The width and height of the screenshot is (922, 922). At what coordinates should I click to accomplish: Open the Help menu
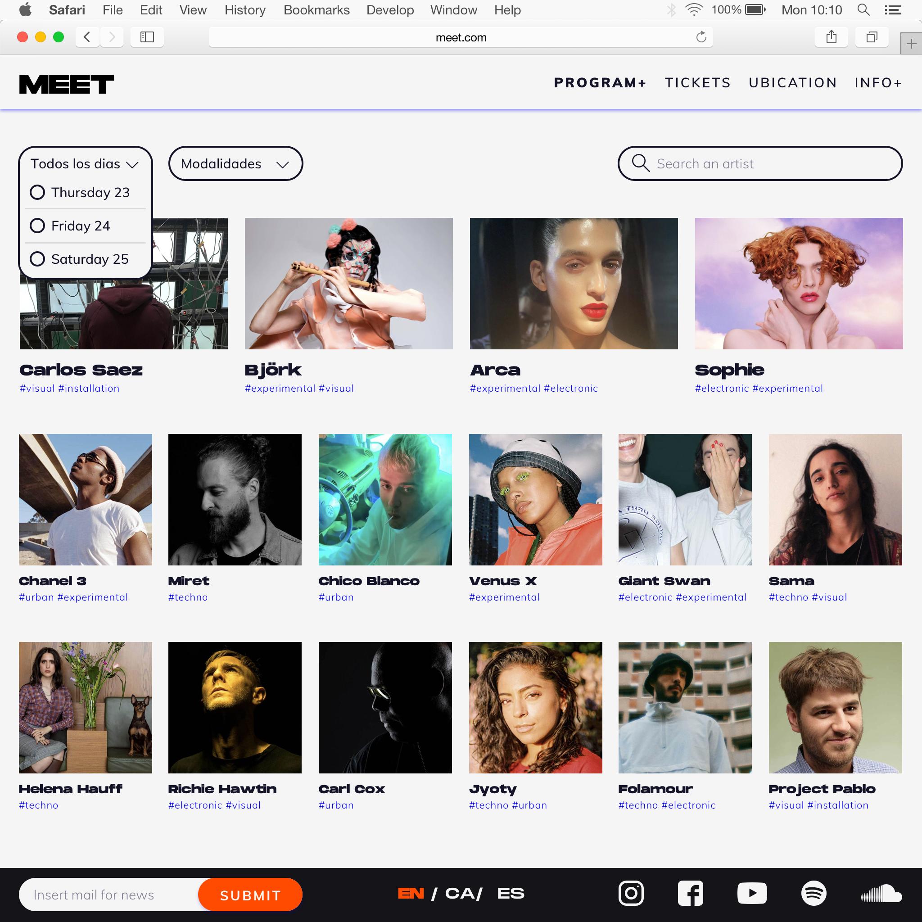[x=507, y=10]
